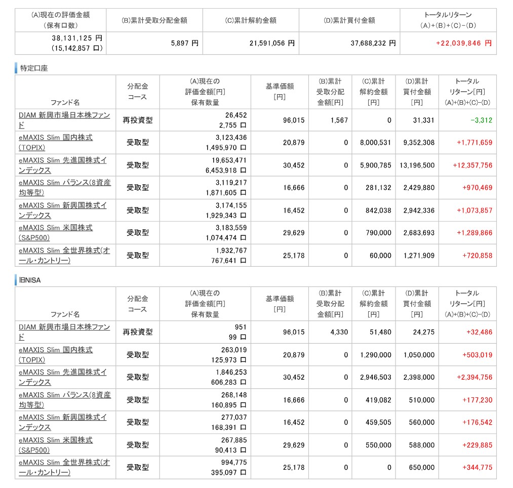513x488 pixels.
Task: Click the 旧NISA section heading
Action: [x=30, y=280]
